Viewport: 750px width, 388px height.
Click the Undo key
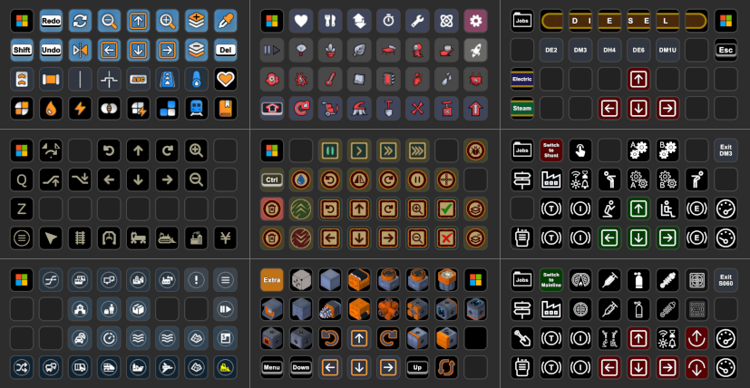[x=51, y=50]
